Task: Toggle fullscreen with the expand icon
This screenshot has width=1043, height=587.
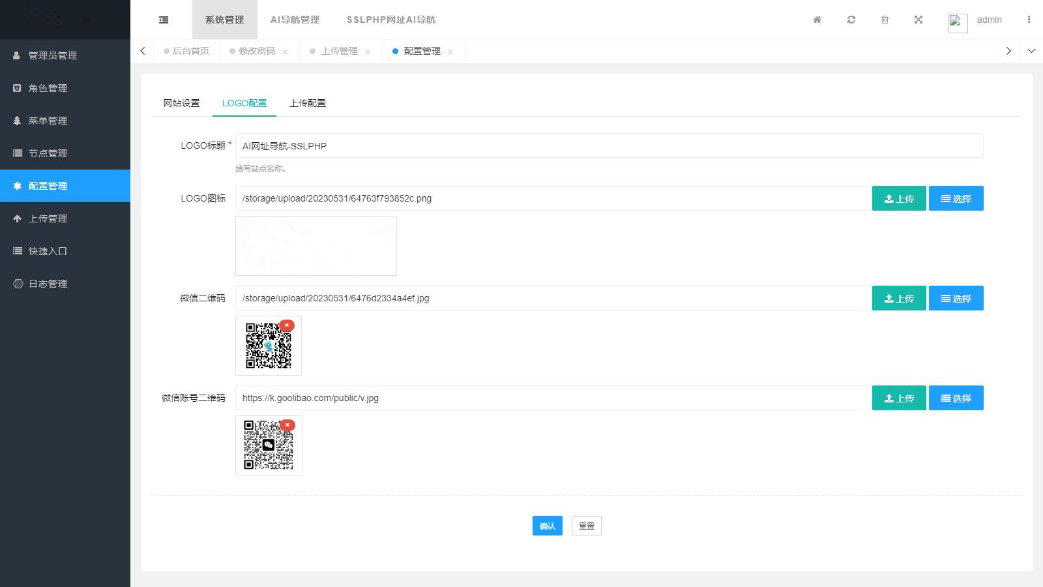Action: (918, 20)
